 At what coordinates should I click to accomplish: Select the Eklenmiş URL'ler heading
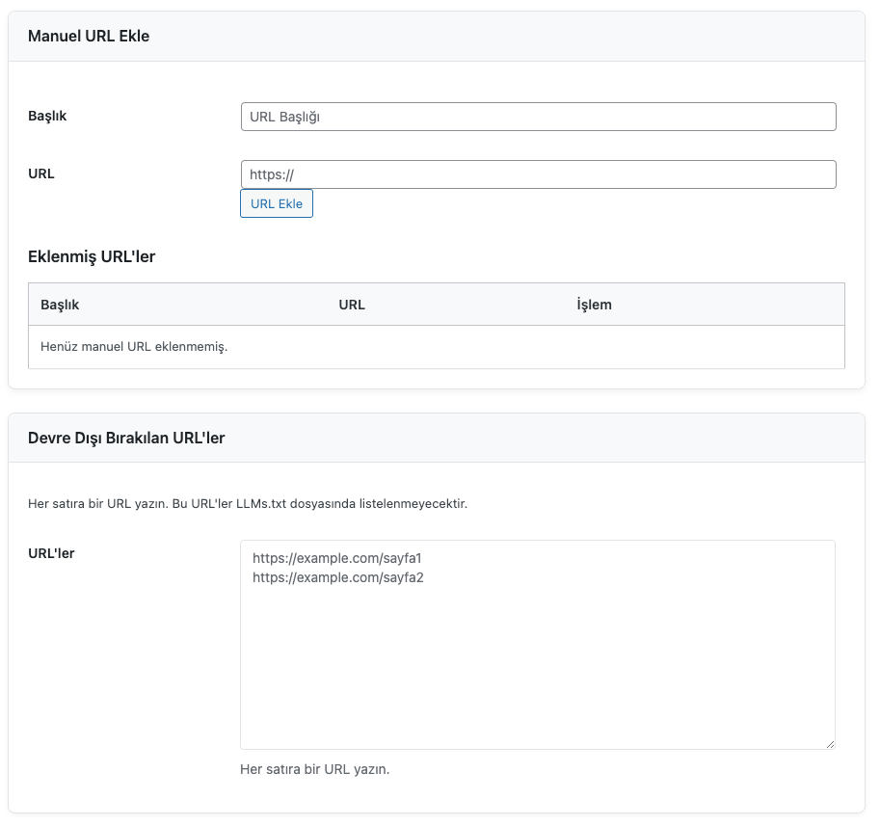[93, 256]
